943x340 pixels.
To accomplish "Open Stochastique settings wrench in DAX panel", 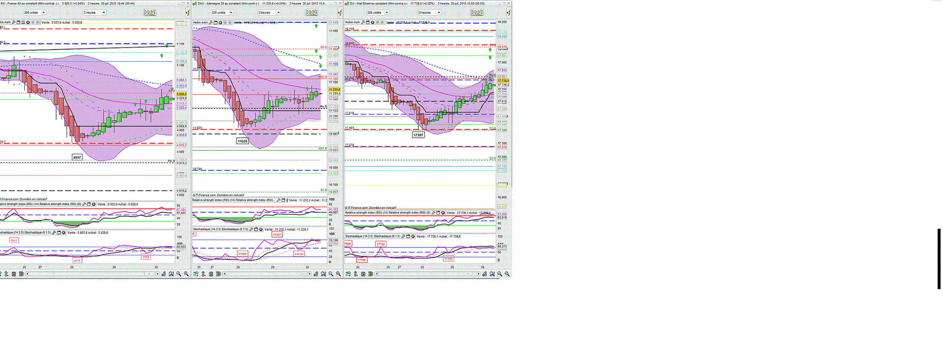I will 251,229.
